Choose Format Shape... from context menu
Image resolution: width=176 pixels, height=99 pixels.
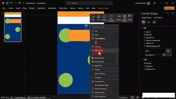105,92
